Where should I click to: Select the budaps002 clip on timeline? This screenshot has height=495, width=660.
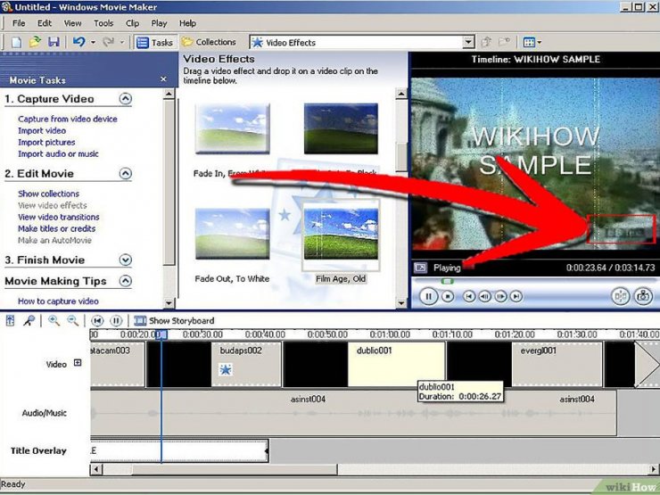[x=247, y=364]
